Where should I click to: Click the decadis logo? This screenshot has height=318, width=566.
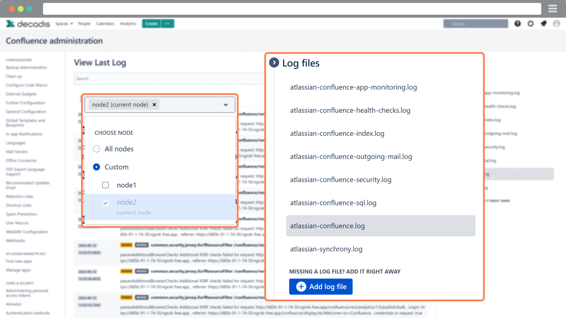coord(28,24)
